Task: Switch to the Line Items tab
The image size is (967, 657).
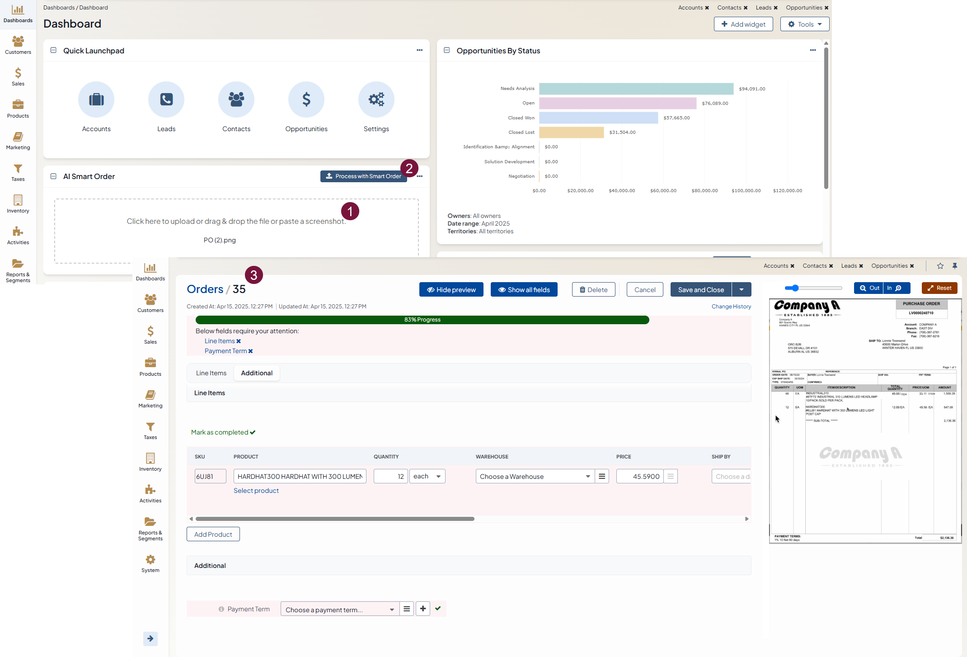Action: pyautogui.click(x=211, y=373)
